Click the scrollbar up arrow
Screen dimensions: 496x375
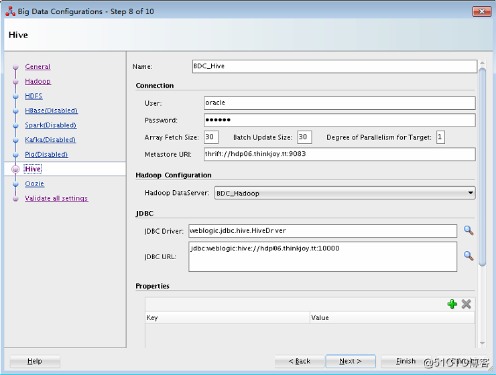coord(482,64)
